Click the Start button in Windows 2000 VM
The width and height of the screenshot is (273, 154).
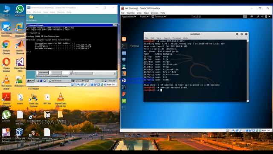tap(31, 81)
